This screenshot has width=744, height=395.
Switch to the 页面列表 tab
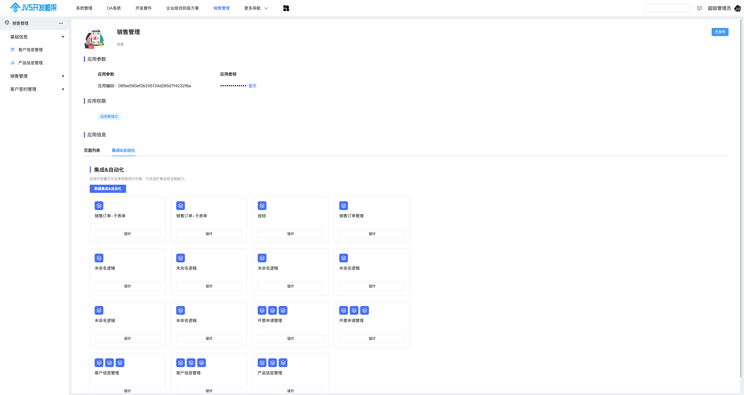point(92,150)
